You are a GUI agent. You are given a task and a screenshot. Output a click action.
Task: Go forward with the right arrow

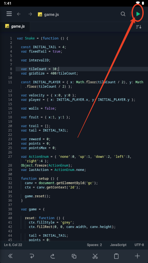[30, 14]
